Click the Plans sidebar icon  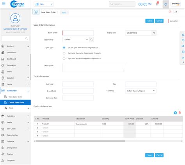click(3, 72)
